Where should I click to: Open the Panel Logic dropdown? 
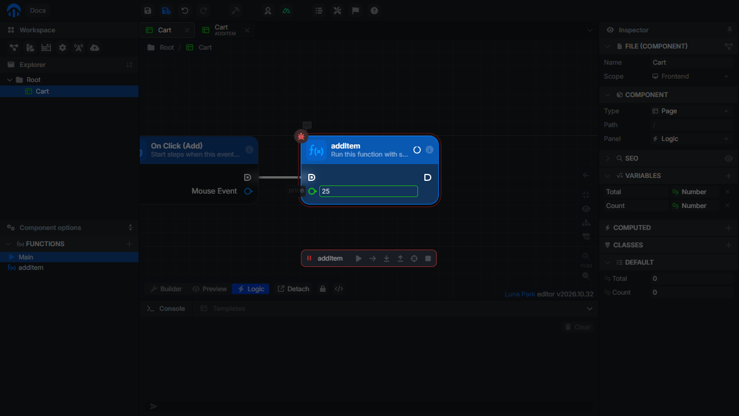click(691, 139)
